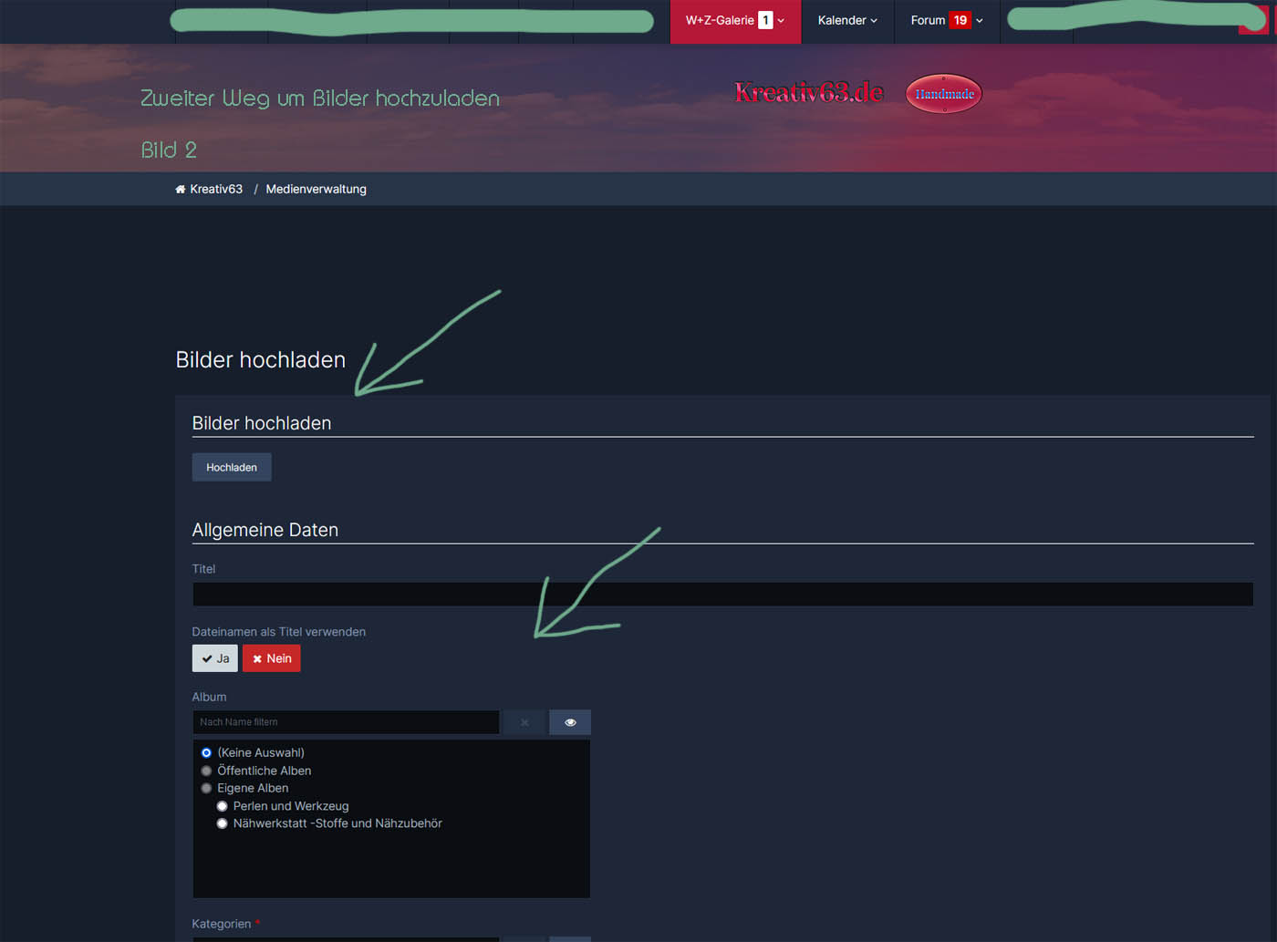Viewport: 1277px width, 942px height.
Task: Expand the Kalender dropdown arrow
Action: (874, 21)
